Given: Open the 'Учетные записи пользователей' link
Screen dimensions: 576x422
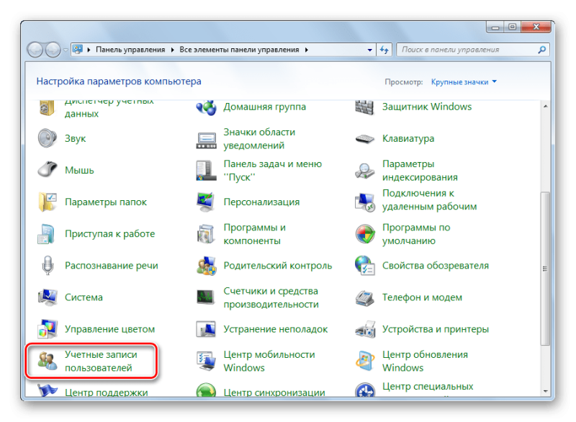Looking at the screenshot, I should coord(101,361).
